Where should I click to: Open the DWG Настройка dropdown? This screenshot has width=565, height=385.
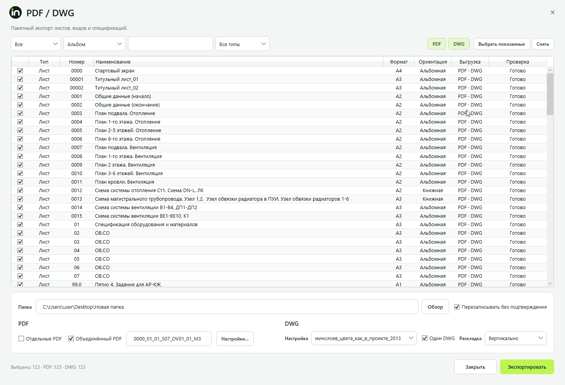[x=364, y=338]
